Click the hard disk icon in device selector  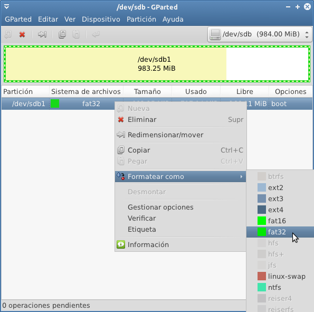pyautogui.click(x=215, y=34)
